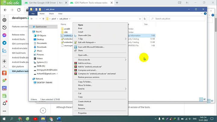217x122 pixels.
Task: Open Telegram in the browser sidebar
Action: click(4, 43)
